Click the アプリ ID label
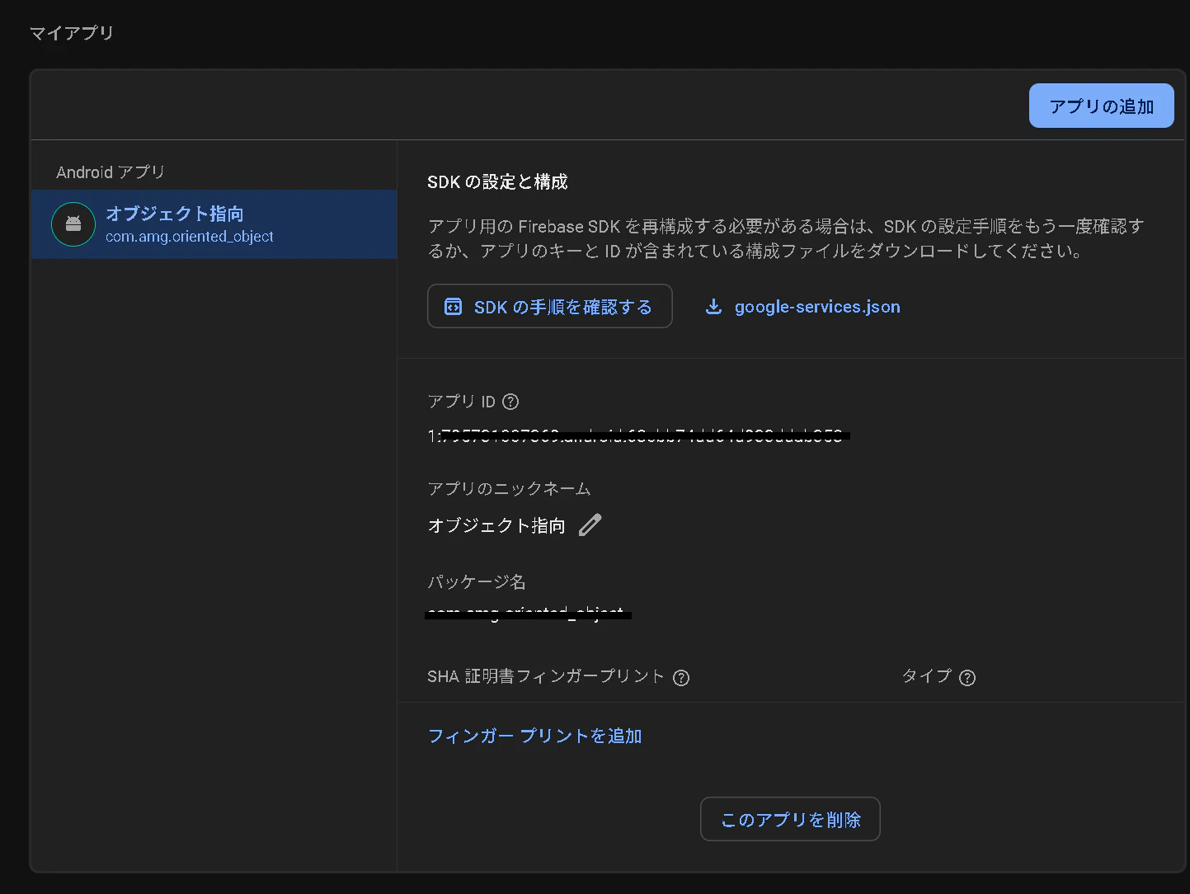The width and height of the screenshot is (1190, 894). pos(461,402)
